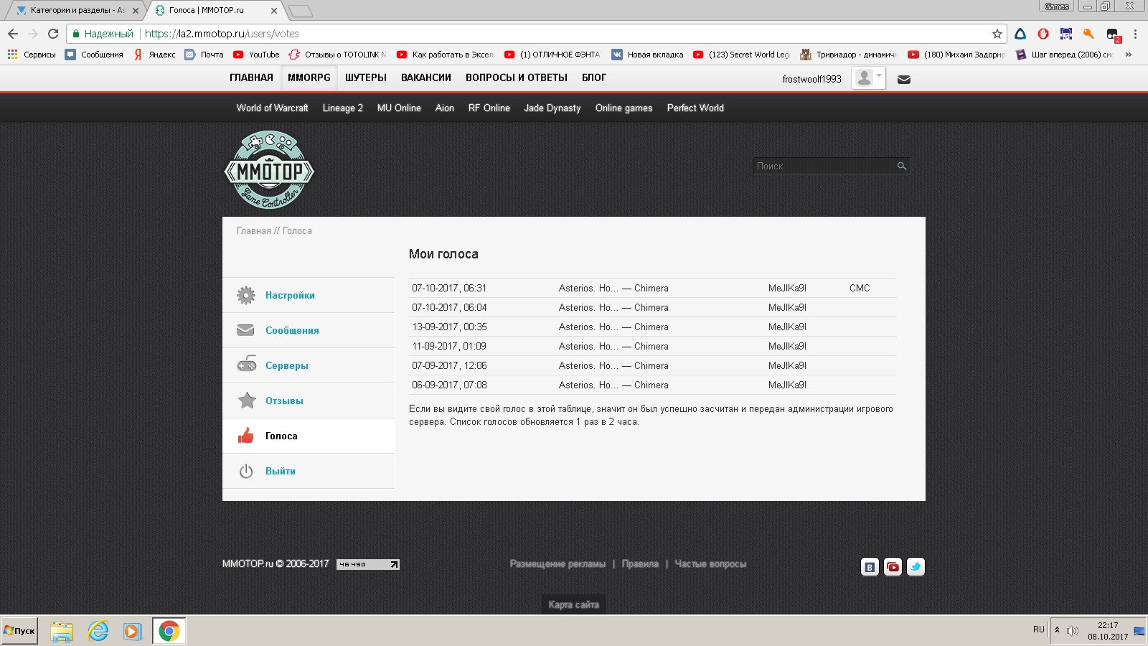Click the MMOTOP logo

click(x=269, y=170)
